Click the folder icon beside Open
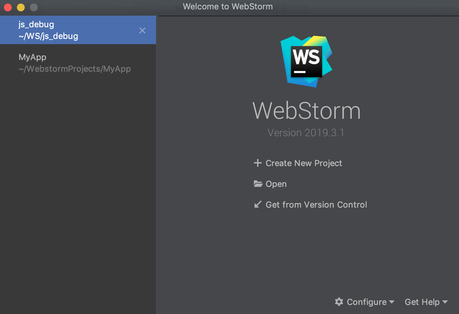Viewport: 459px width, 314px height. (258, 184)
